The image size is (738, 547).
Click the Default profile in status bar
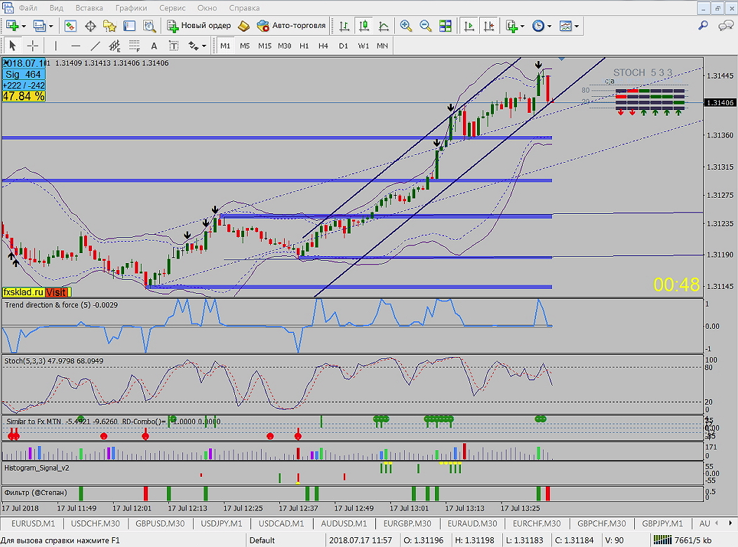point(262,540)
